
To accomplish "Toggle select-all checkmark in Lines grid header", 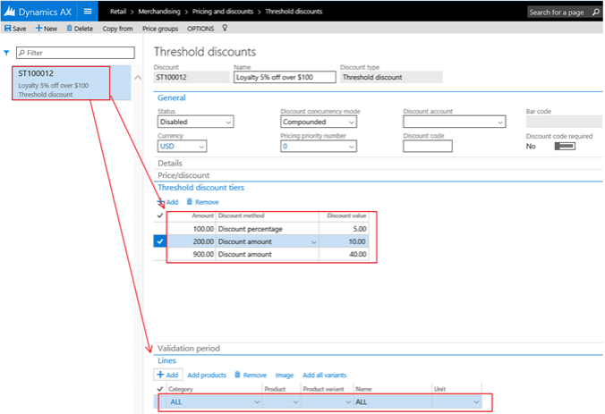I will pos(160,389).
